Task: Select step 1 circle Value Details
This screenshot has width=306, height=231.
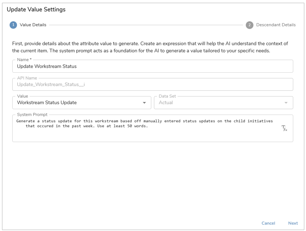Action: [x=13, y=25]
